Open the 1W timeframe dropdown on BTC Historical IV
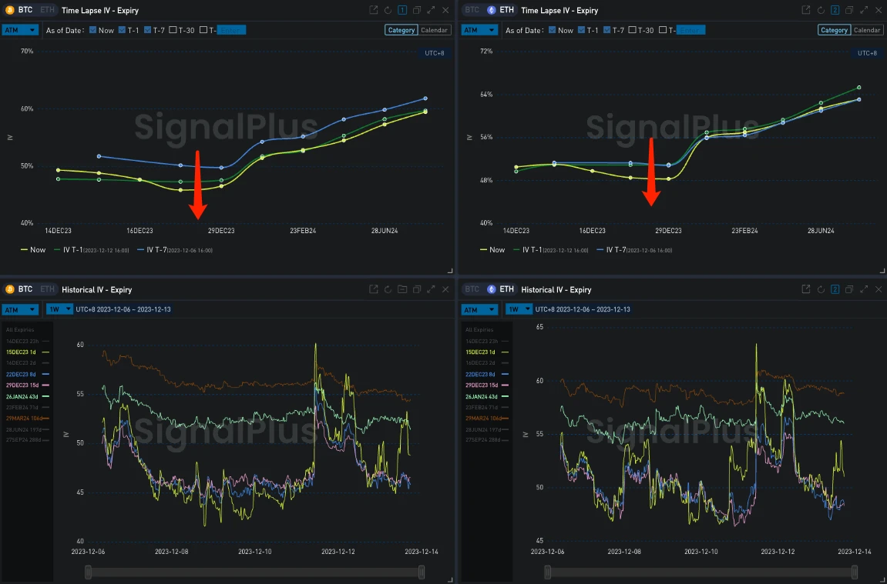This screenshot has height=584, width=887. 59,309
